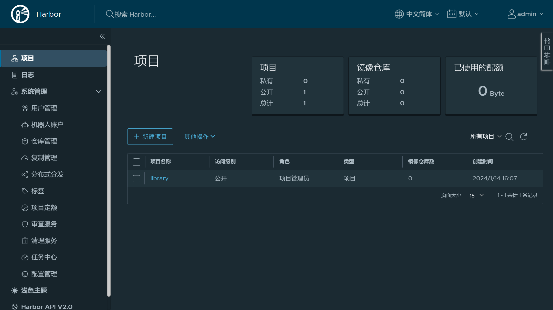
Task: Select all projects via header checkbox
Action: tap(136, 162)
